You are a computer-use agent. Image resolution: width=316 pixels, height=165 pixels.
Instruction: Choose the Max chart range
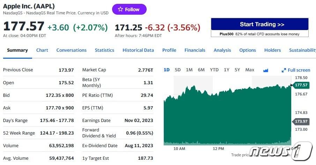click(x=250, y=70)
